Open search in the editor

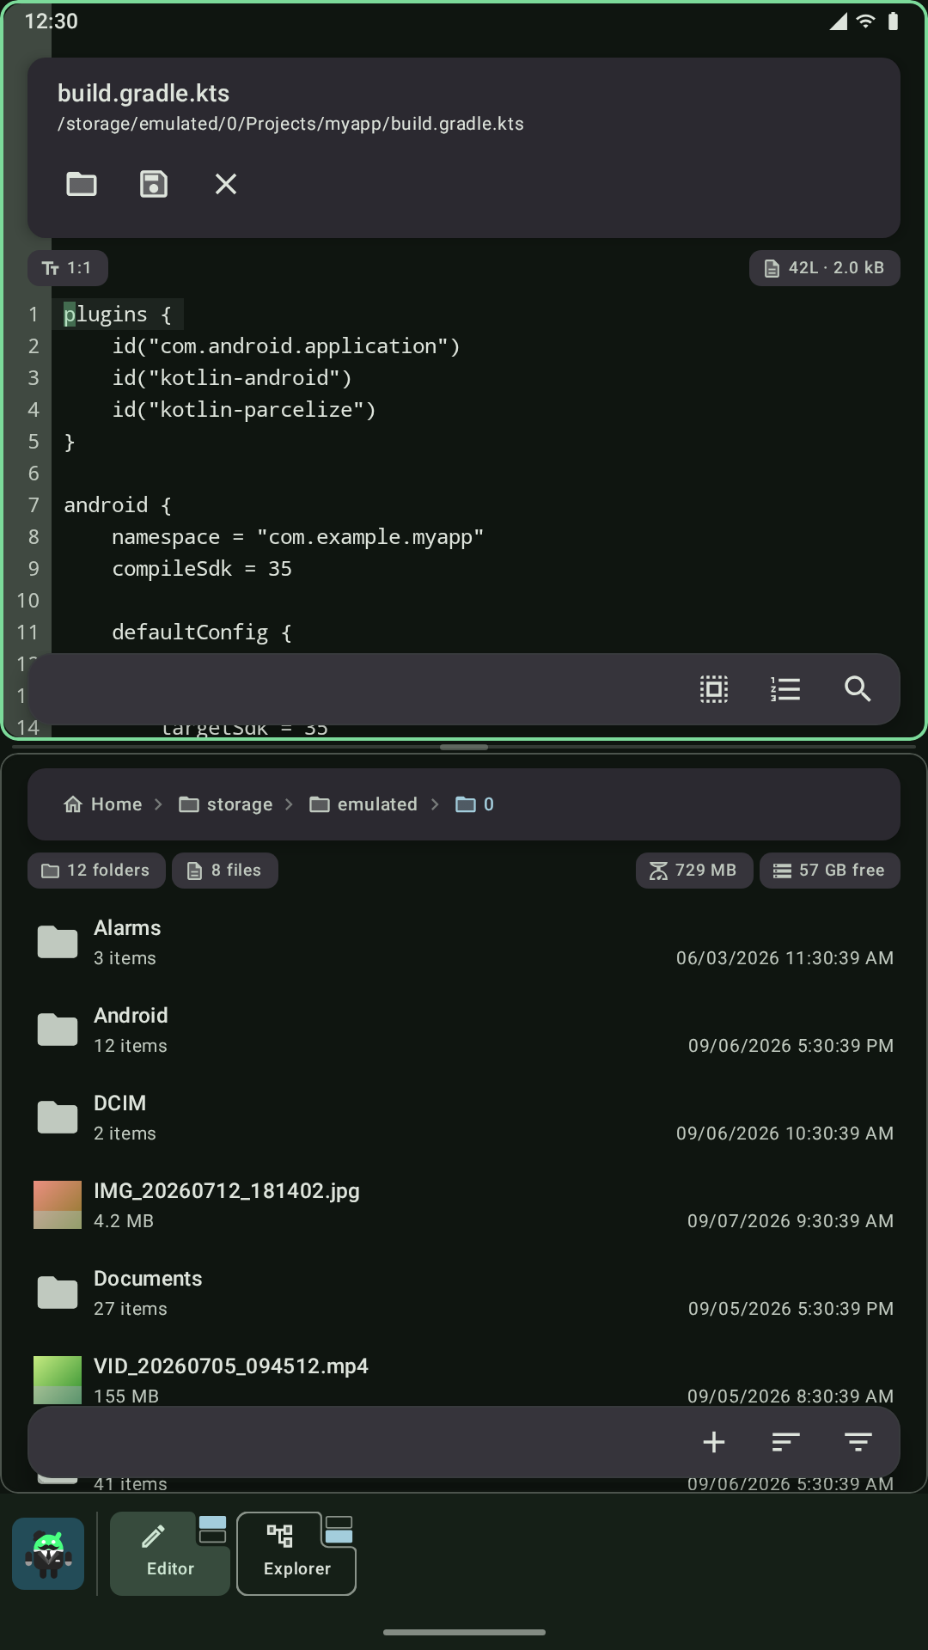(x=858, y=689)
